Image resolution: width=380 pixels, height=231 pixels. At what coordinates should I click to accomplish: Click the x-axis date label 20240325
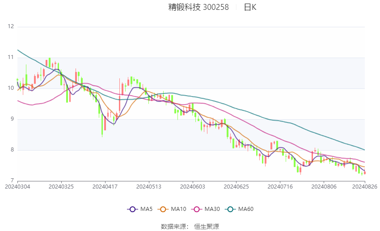[x=61, y=187]
